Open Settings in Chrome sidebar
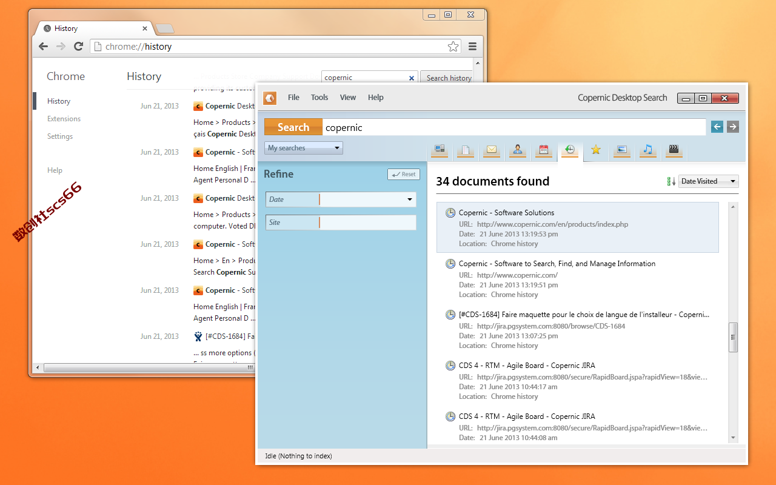 click(x=60, y=136)
